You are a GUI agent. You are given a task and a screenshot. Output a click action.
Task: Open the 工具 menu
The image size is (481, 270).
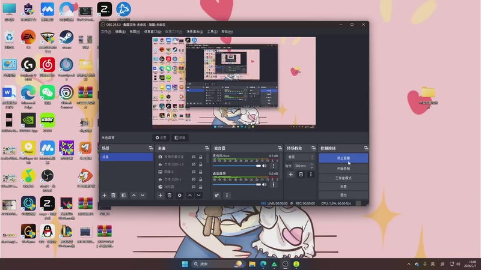coord(212,32)
